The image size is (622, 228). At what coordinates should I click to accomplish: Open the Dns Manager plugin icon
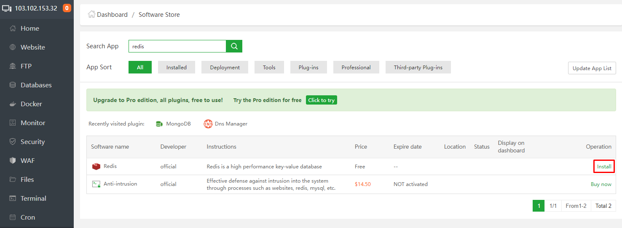pos(208,124)
